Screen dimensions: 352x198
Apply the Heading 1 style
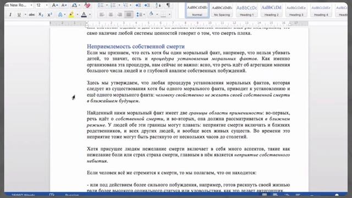pos(246,10)
